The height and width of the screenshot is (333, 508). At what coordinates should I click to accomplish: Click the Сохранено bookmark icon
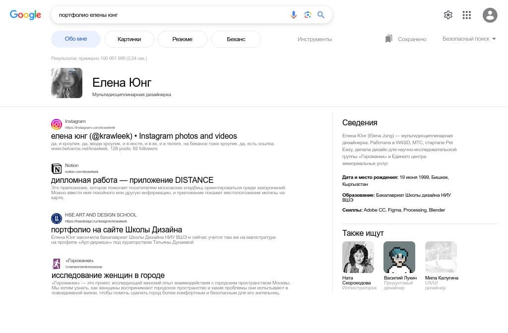389,39
